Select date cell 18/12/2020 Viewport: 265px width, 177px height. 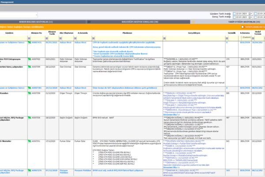(50, 118)
